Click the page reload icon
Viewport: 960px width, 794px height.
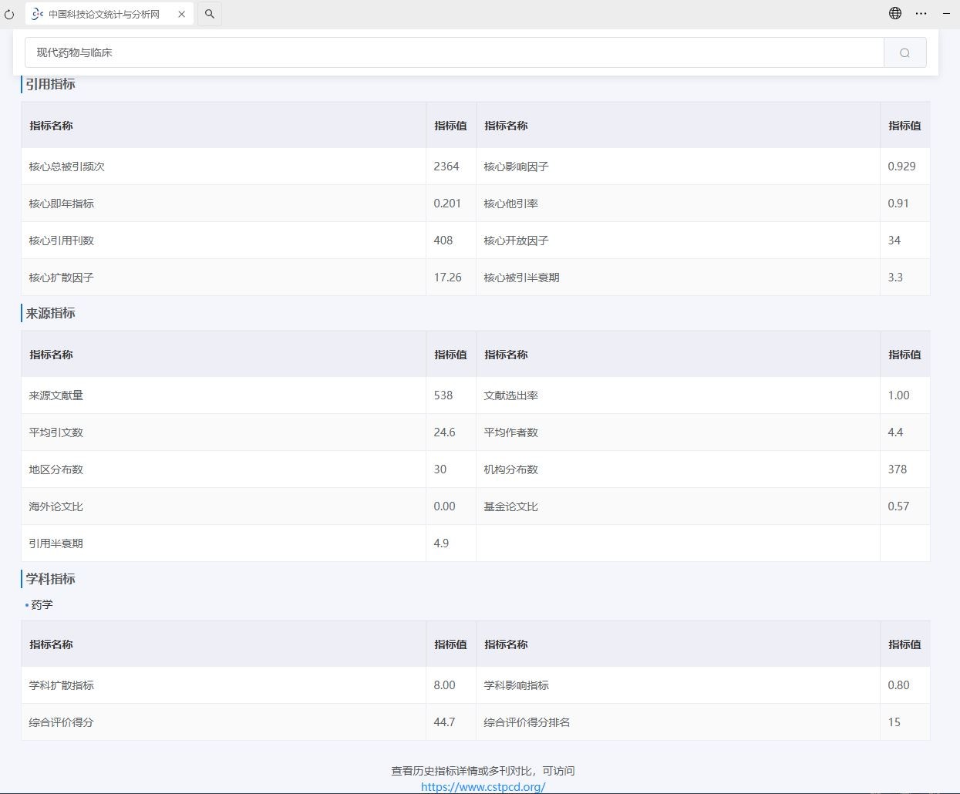click(x=9, y=14)
